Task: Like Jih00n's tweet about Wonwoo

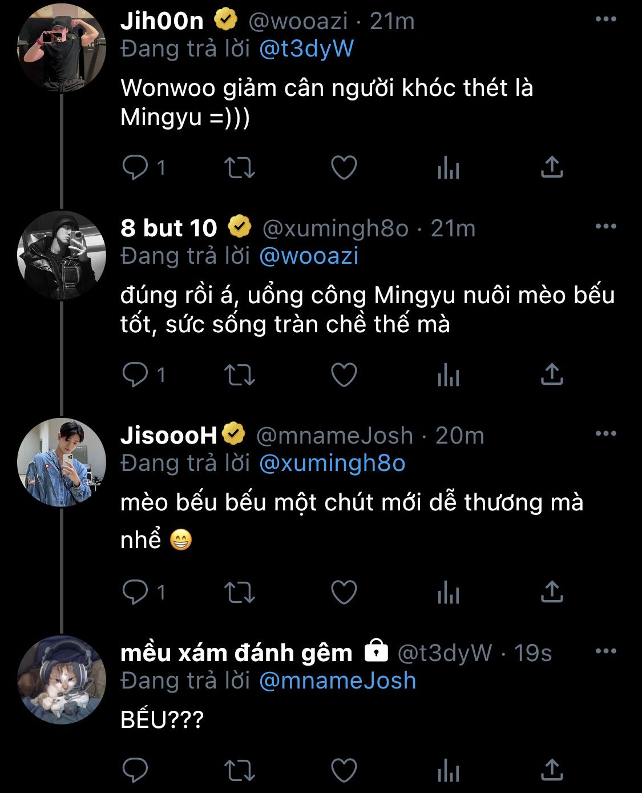Action: coord(344,168)
